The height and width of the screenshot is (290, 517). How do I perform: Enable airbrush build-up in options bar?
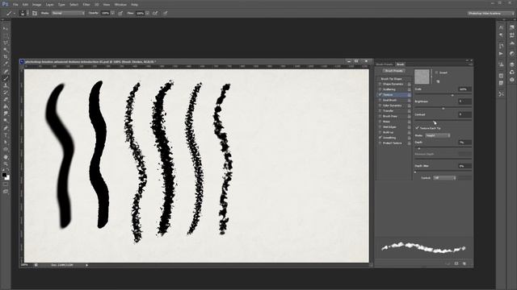pyautogui.click(x=155, y=13)
